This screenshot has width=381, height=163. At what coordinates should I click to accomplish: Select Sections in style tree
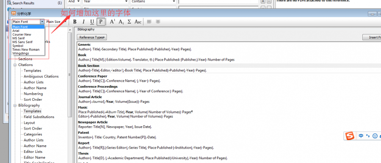(x=25, y=59)
